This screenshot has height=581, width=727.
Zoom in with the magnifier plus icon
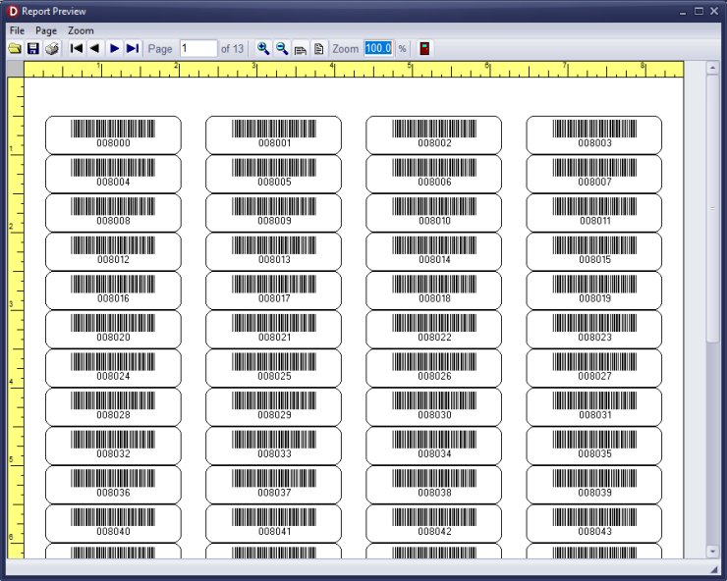(262, 48)
